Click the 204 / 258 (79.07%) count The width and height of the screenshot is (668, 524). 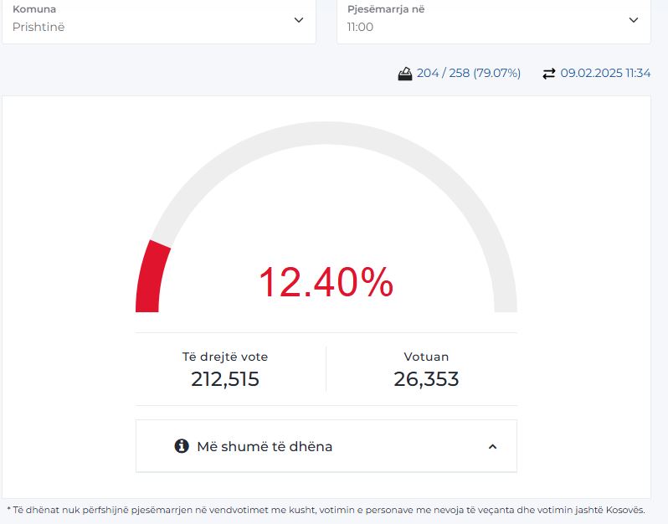pyautogui.click(x=469, y=74)
